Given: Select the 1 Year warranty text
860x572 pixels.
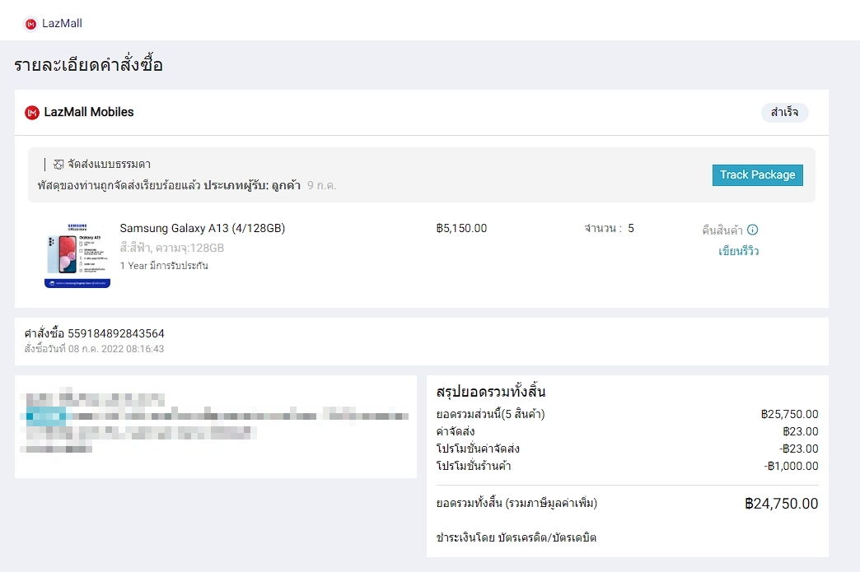Looking at the screenshot, I should tap(164, 266).
